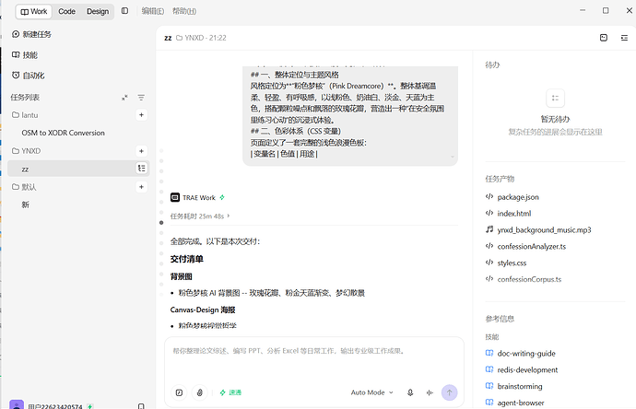Screen dimensions: 636x409
Task: Add a task to the 默认 folder
Action: coord(141,187)
